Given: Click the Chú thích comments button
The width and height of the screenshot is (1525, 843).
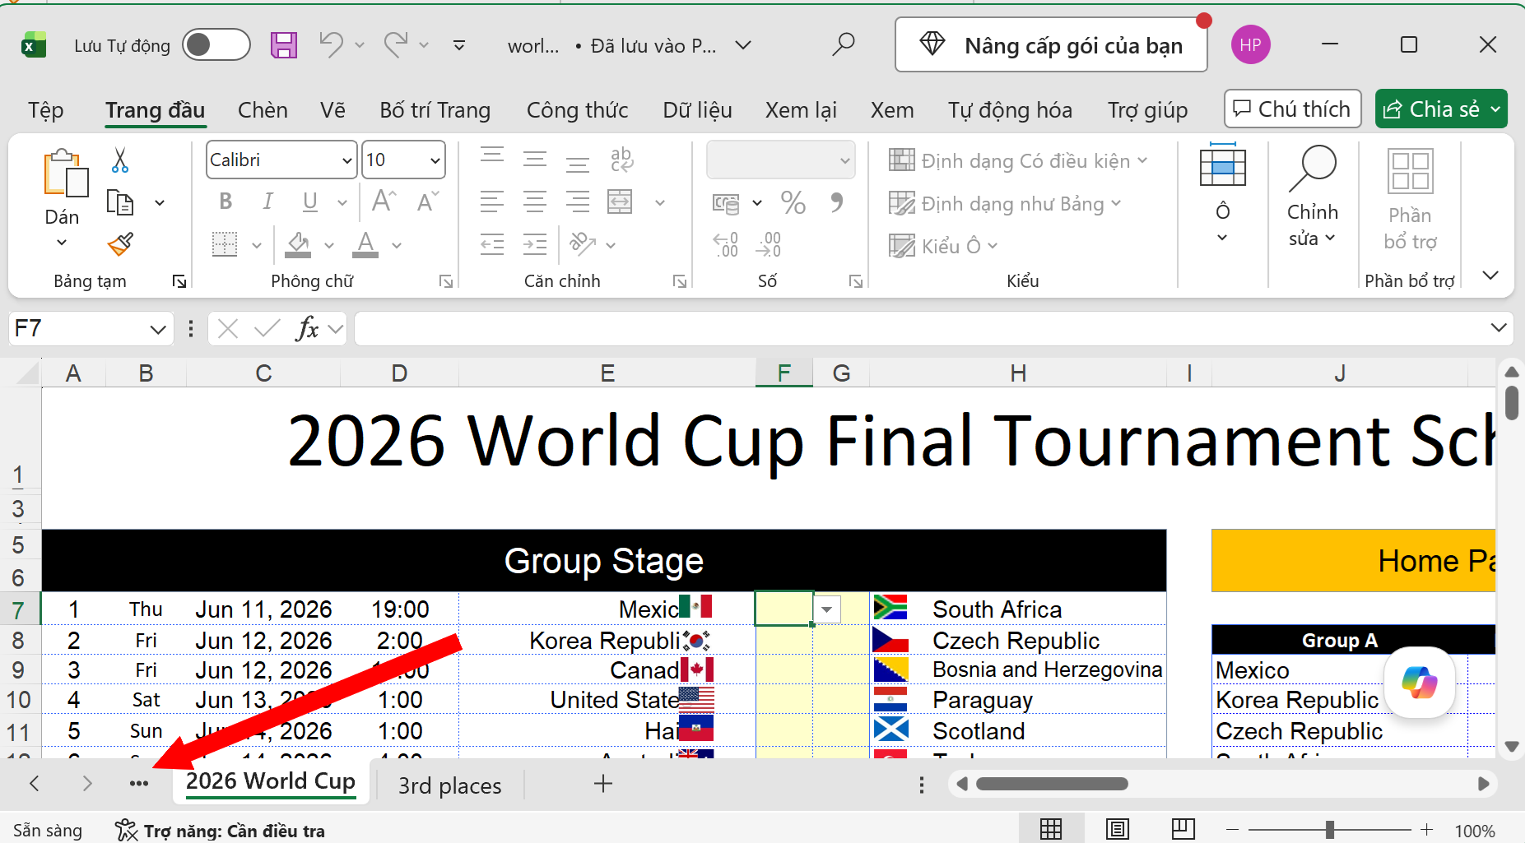Looking at the screenshot, I should pos(1293,109).
